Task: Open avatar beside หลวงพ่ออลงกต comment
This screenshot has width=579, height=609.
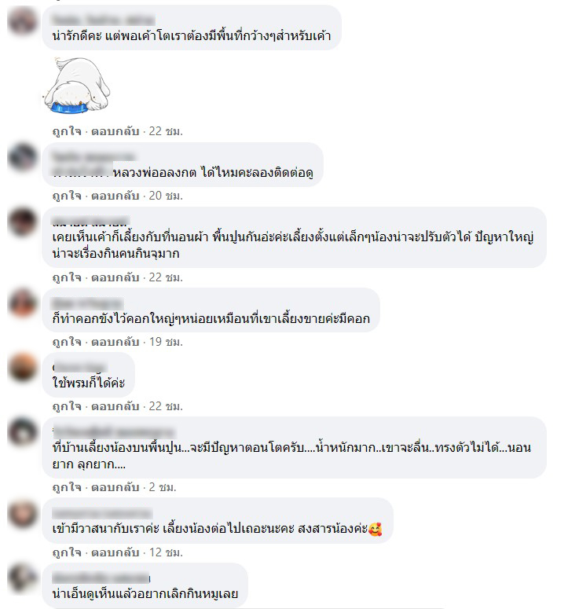Action: coord(22,157)
